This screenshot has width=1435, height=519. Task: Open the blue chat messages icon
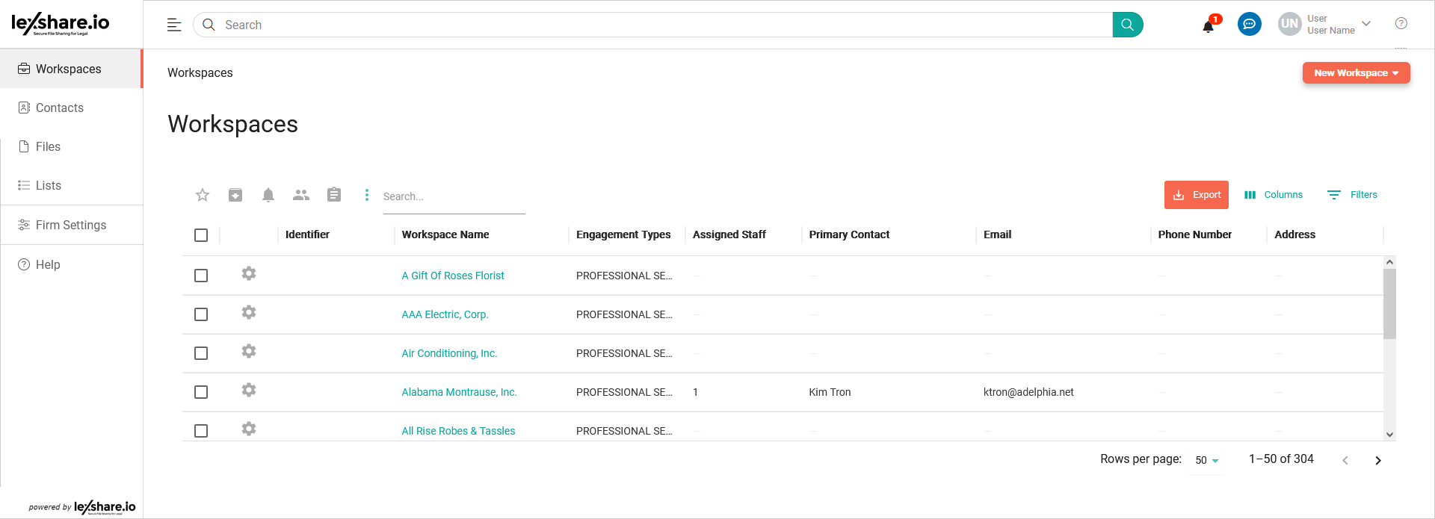click(1249, 24)
